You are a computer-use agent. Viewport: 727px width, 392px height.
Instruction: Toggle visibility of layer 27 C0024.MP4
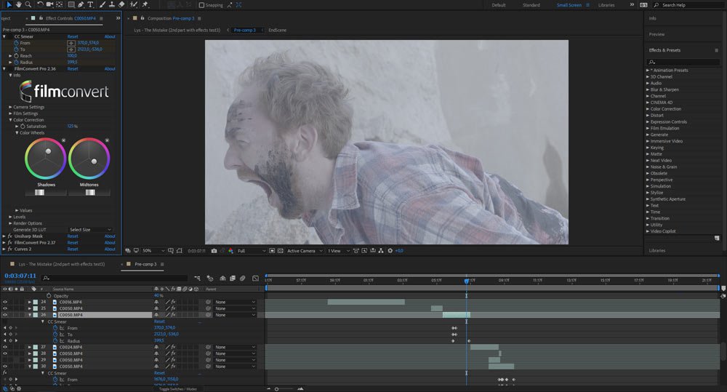coord(4,347)
